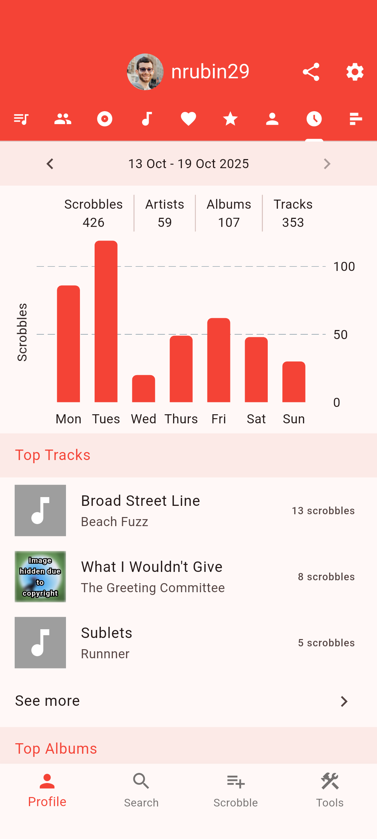377x839 pixels.
Task: Open the recent scrobbles queue-music tab
Action: tap(21, 119)
